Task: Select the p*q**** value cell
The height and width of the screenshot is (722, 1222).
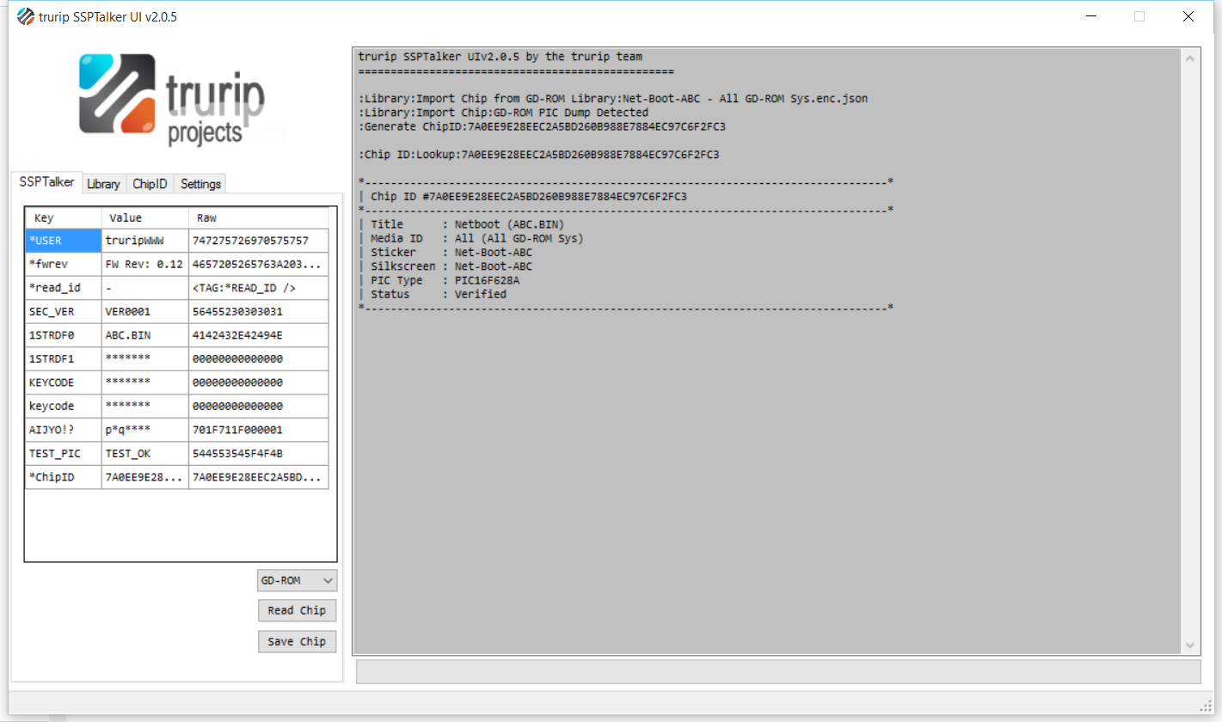Action: [145, 430]
